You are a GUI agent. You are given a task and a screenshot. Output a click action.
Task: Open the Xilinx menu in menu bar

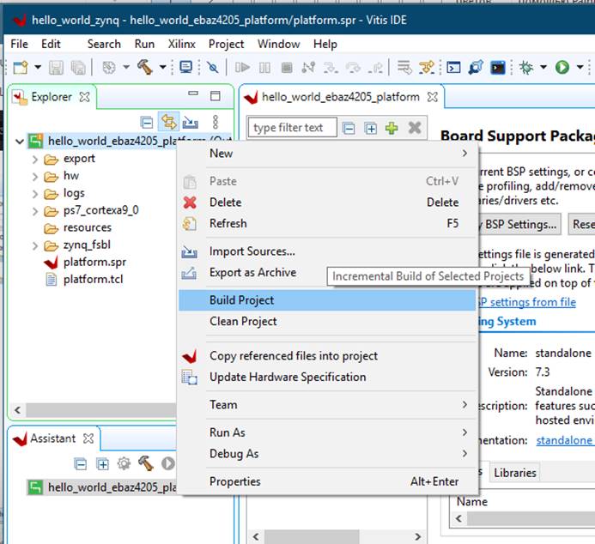pyautogui.click(x=181, y=44)
